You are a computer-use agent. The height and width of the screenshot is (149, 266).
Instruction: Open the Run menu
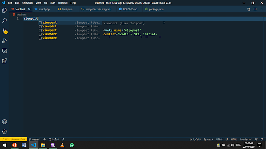click(52, 3)
